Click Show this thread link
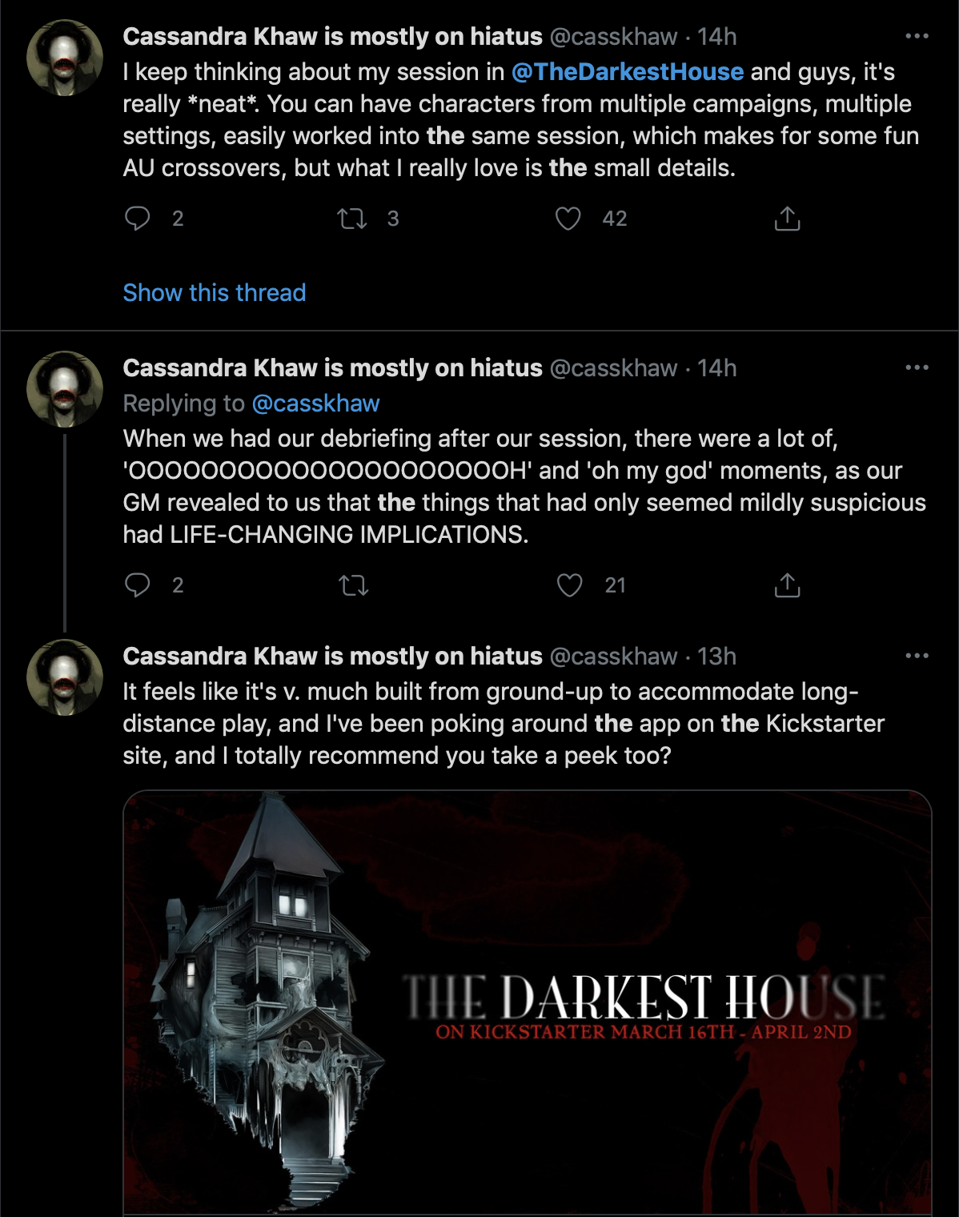 215,292
